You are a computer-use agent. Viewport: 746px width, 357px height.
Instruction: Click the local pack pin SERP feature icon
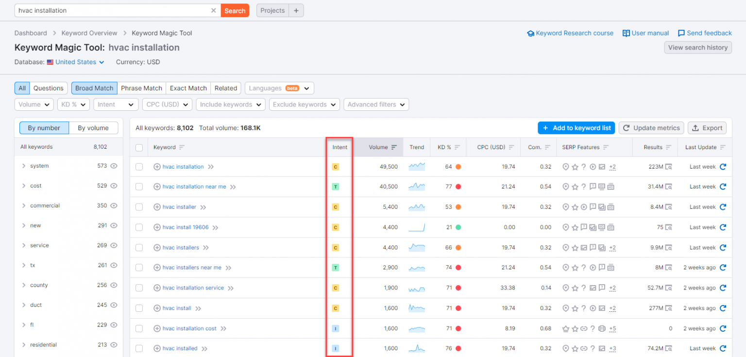[566, 167]
